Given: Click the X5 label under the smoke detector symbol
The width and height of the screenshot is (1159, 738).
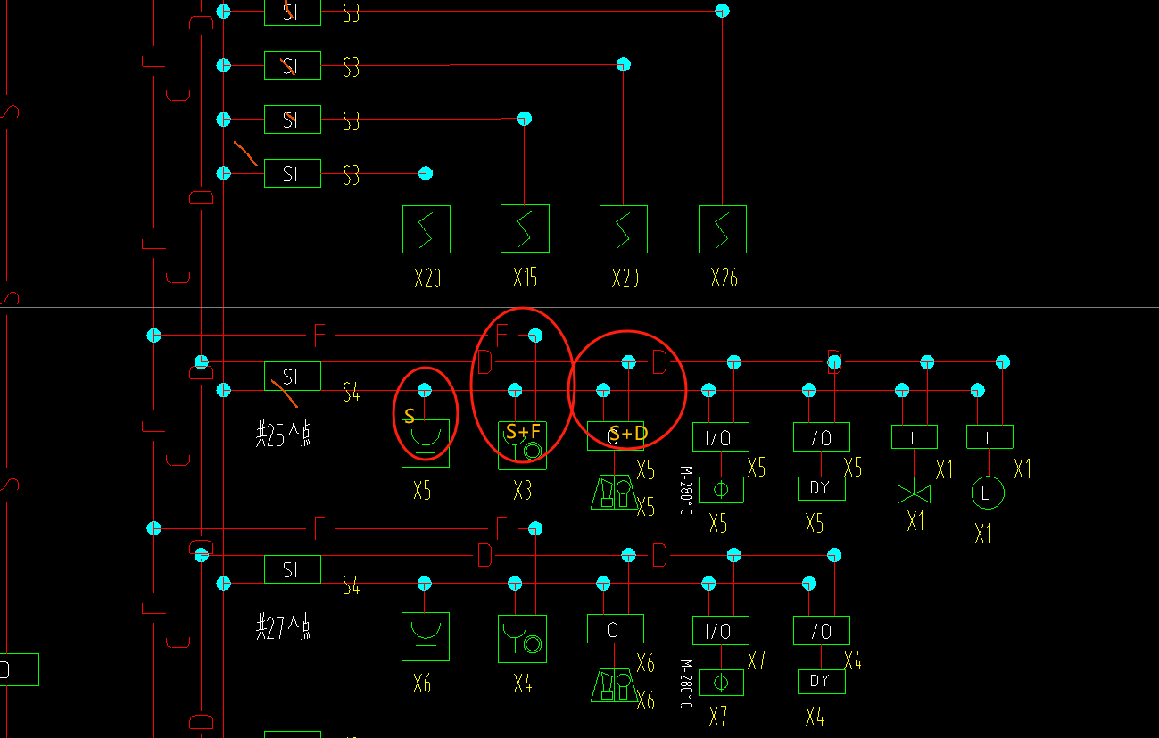Looking at the screenshot, I should (422, 491).
